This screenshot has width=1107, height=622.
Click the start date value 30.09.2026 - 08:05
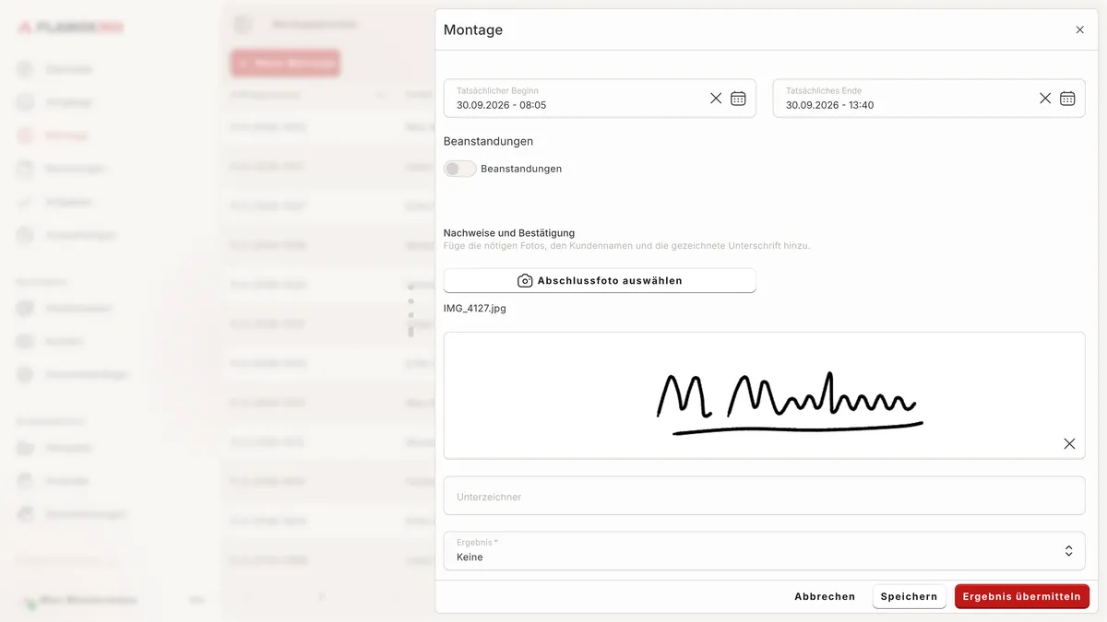(501, 105)
